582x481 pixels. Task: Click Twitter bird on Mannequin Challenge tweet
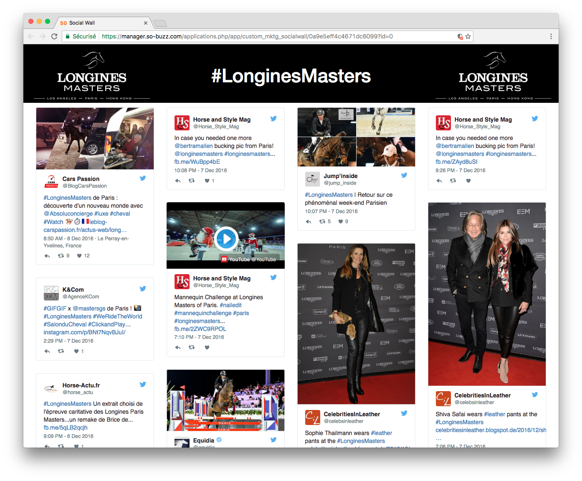pos(273,277)
